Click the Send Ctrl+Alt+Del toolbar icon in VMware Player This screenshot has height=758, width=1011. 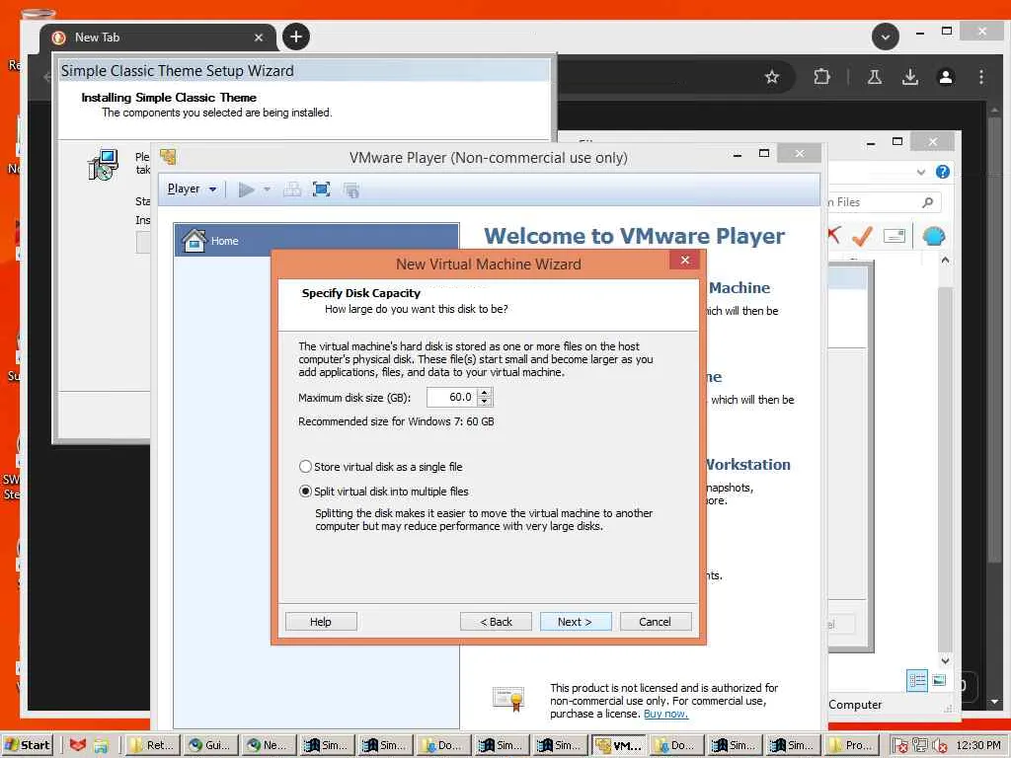click(x=292, y=189)
